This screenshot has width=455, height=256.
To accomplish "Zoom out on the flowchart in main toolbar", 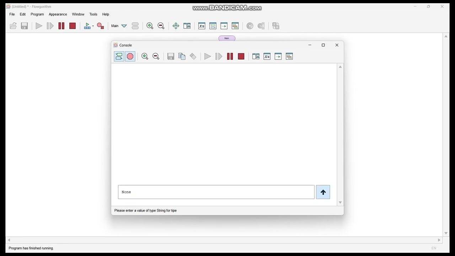I will point(161,26).
